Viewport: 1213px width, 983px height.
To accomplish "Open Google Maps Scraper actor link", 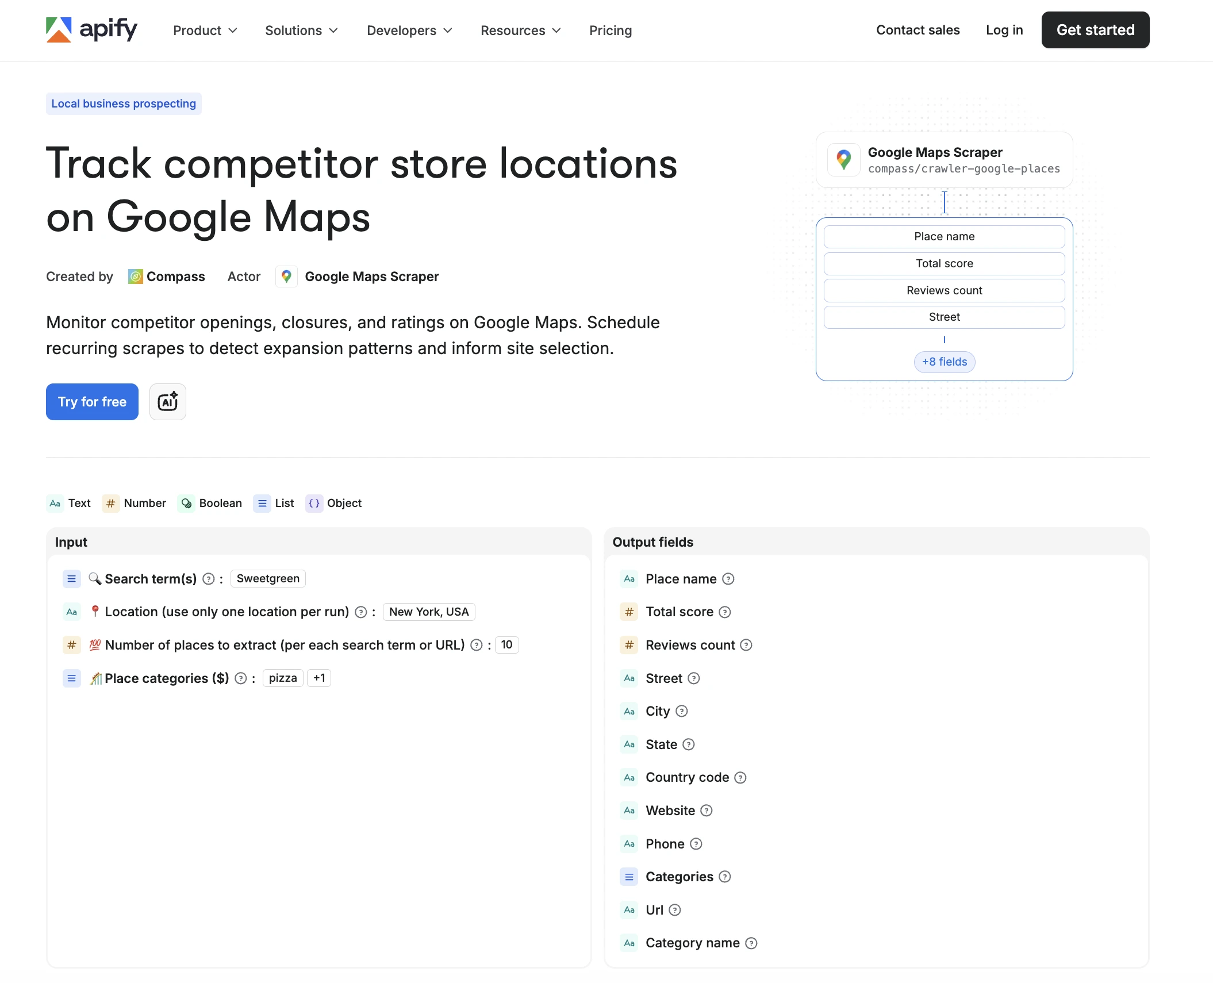I will point(371,277).
